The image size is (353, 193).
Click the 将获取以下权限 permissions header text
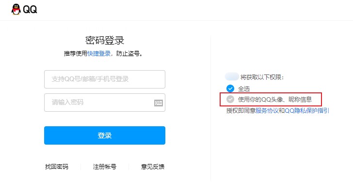pyautogui.click(x=262, y=77)
